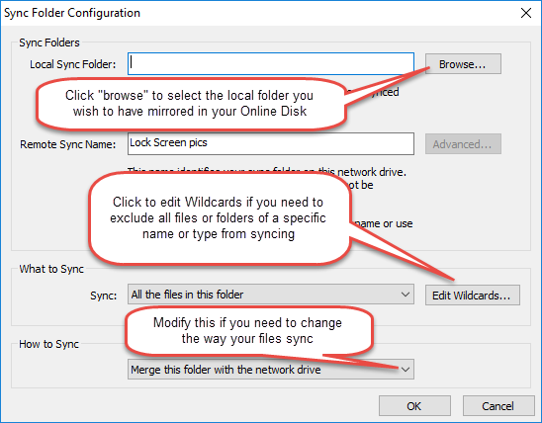Click the callout explaining Wildcards exclusion

click(x=220, y=218)
